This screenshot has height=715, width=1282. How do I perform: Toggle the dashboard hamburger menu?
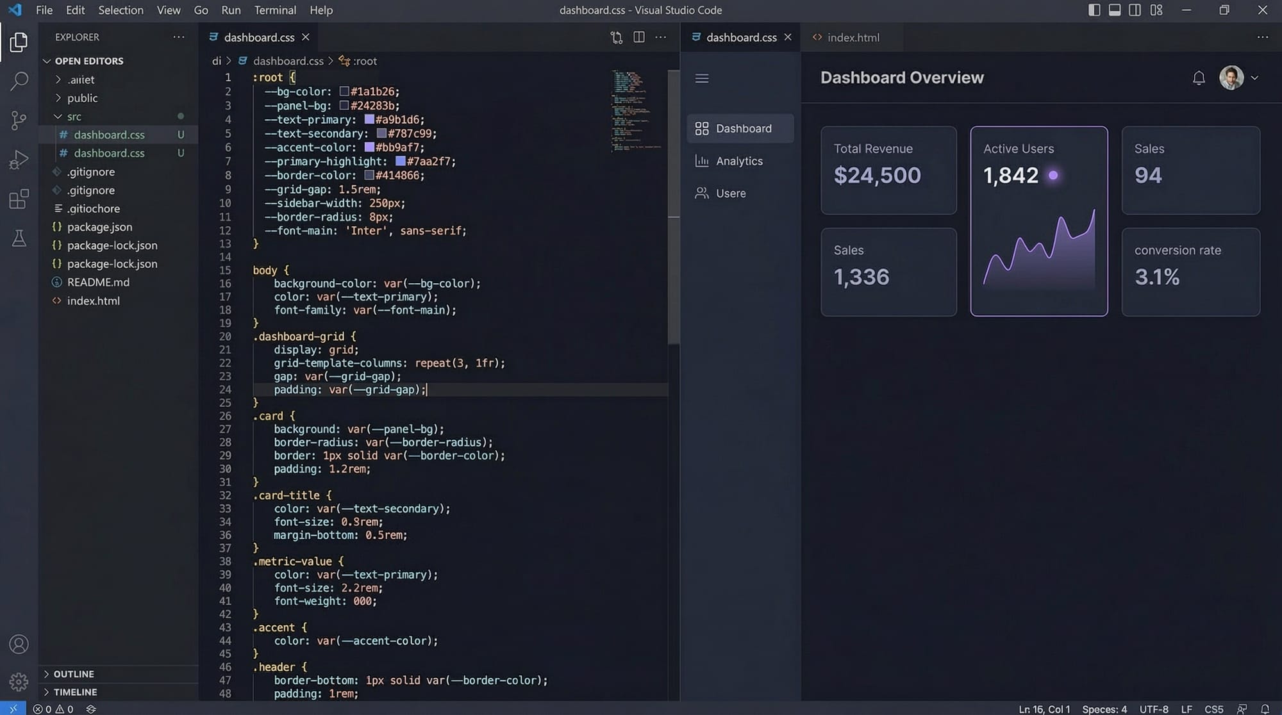point(702,78)
